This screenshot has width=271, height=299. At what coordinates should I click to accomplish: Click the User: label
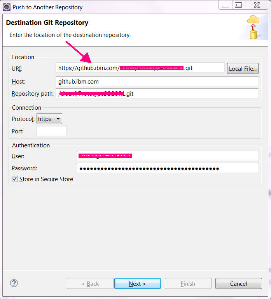(x=18, y=156)
